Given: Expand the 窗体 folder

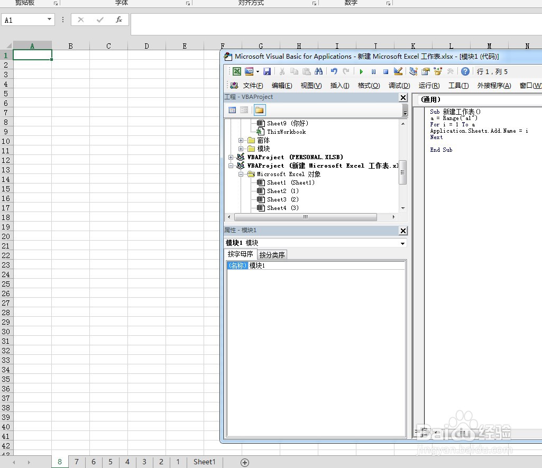Looking at the screenshot, I should tap(241, 140).
